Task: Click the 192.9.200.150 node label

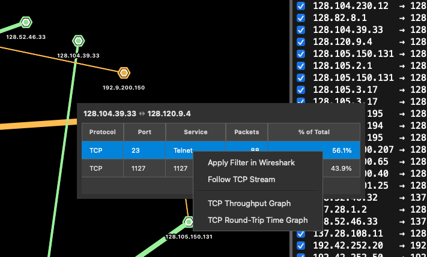Action: (124, 87)
